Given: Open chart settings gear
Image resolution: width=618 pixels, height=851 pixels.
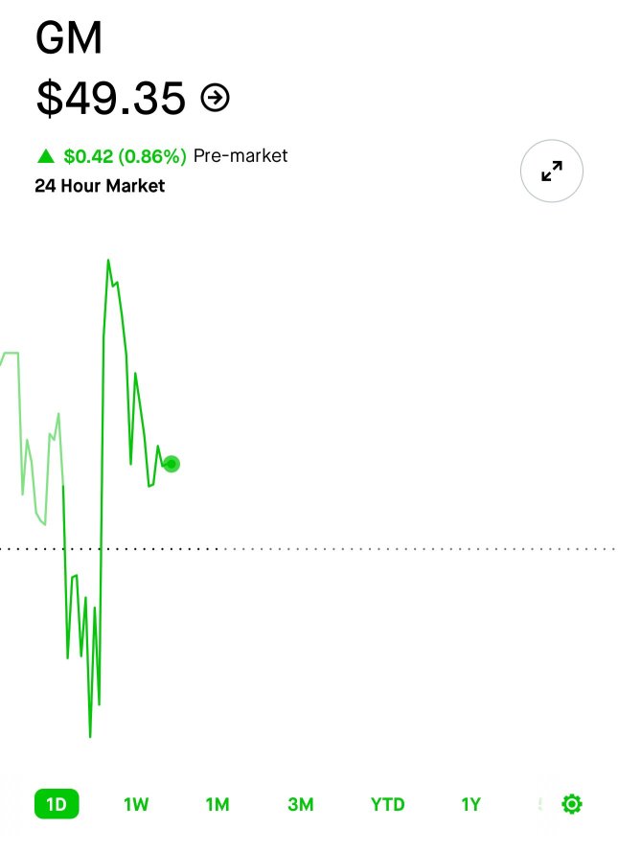Looking at the screenshot, I should pyautogui.click(x=572, y=804).
